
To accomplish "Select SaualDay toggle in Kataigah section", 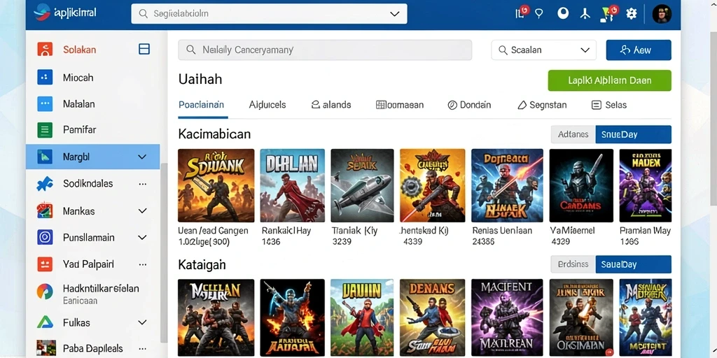I will click(x=633, y=264).
